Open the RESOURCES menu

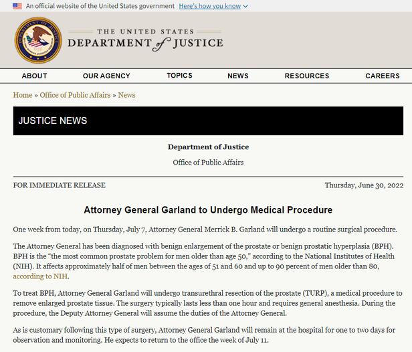(x=307, y=76)
